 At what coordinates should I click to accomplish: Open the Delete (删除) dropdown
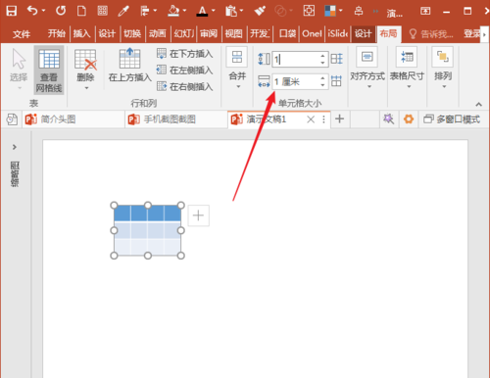85,70
